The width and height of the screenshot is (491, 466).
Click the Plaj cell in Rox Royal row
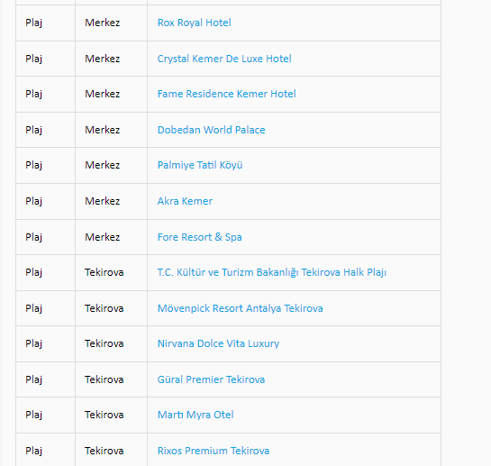click(45, 23)
